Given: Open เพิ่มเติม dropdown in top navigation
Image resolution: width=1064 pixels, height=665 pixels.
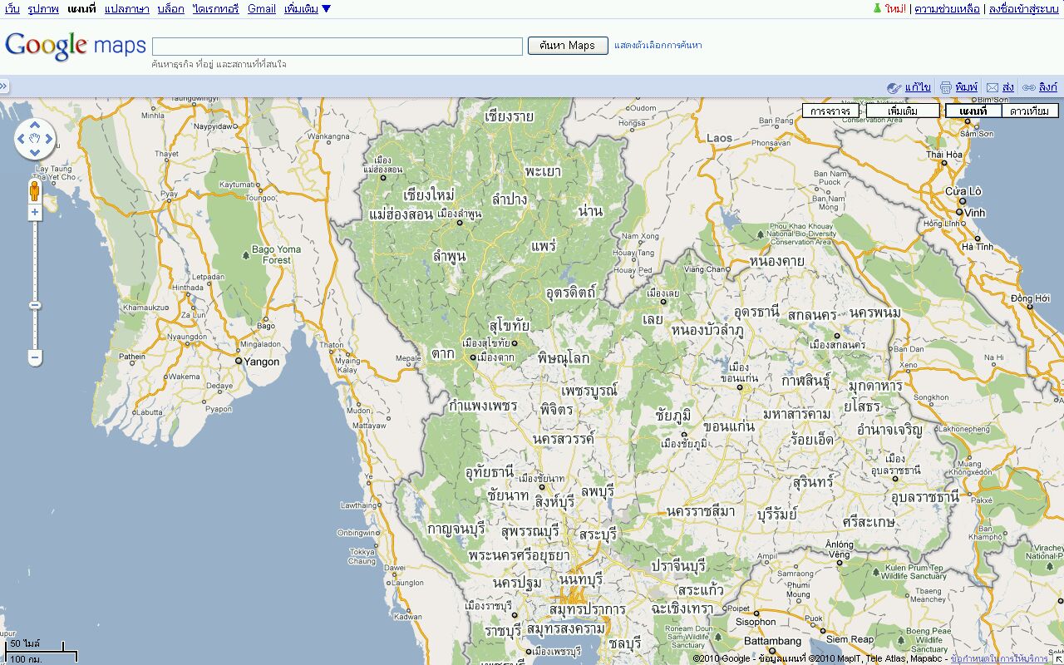Looking at the screenshot, I should point(307,9).
